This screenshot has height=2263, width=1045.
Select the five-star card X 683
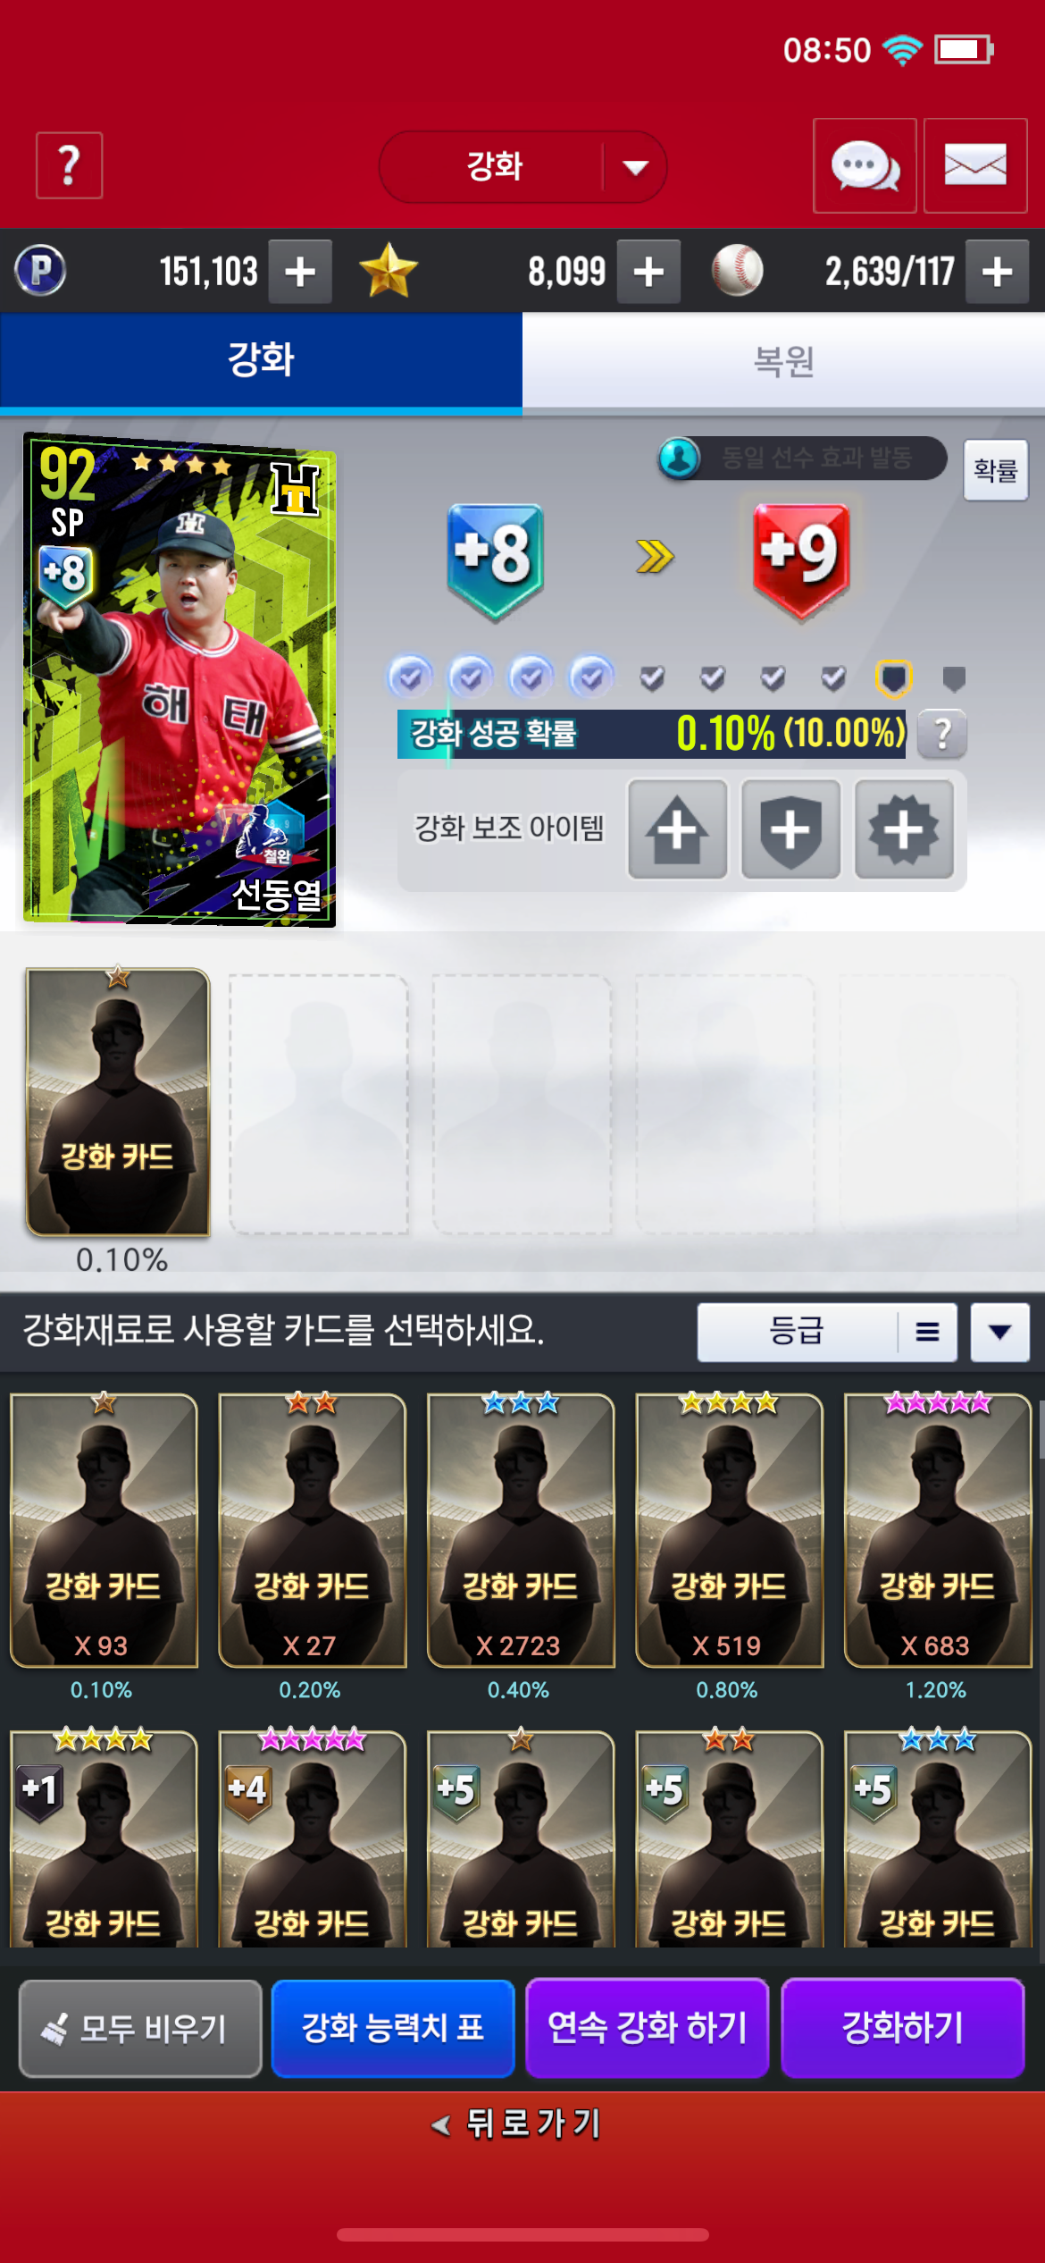[937, 1529]
